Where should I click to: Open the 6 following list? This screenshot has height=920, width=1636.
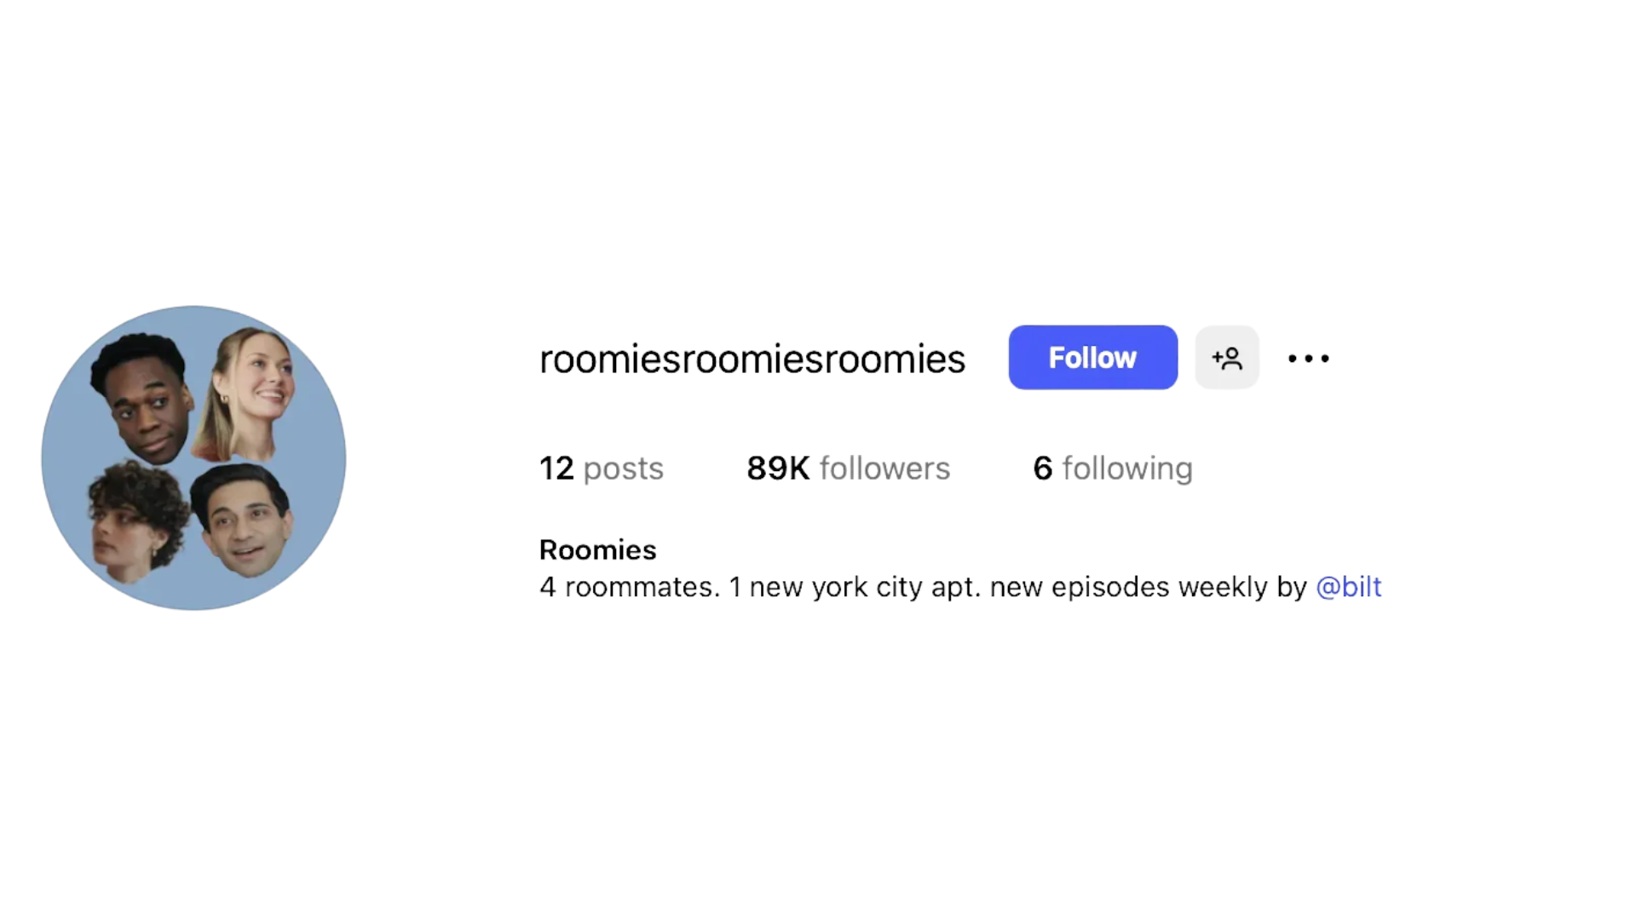1113,469
